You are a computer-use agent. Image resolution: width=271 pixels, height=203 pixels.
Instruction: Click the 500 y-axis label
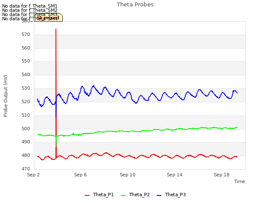(x=26, y=129)
